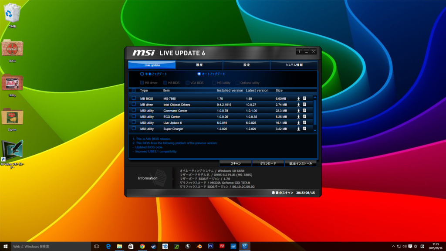Viewport: 446px width, 251px height.
Task: View notes icon for Intel Chipset Drivers
Action: coord(304,105)
